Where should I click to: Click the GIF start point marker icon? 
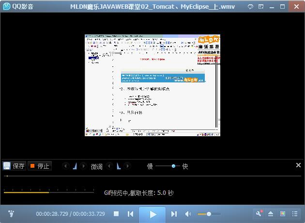click(x=75, y=166)
